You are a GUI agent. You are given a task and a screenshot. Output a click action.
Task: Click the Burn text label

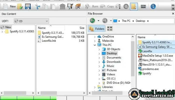point(95,6)
